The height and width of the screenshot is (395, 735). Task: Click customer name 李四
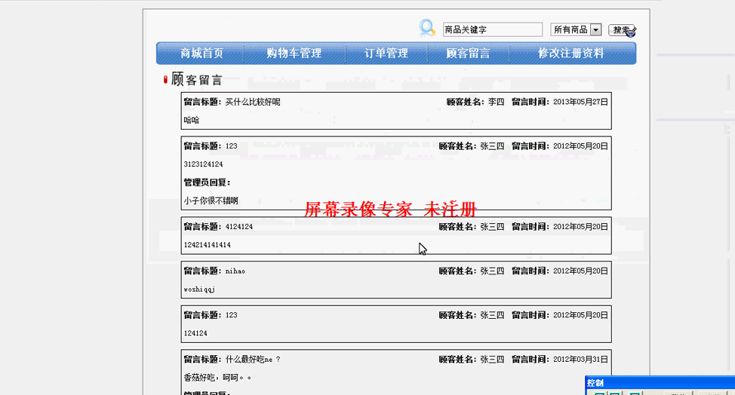[496, 102]
